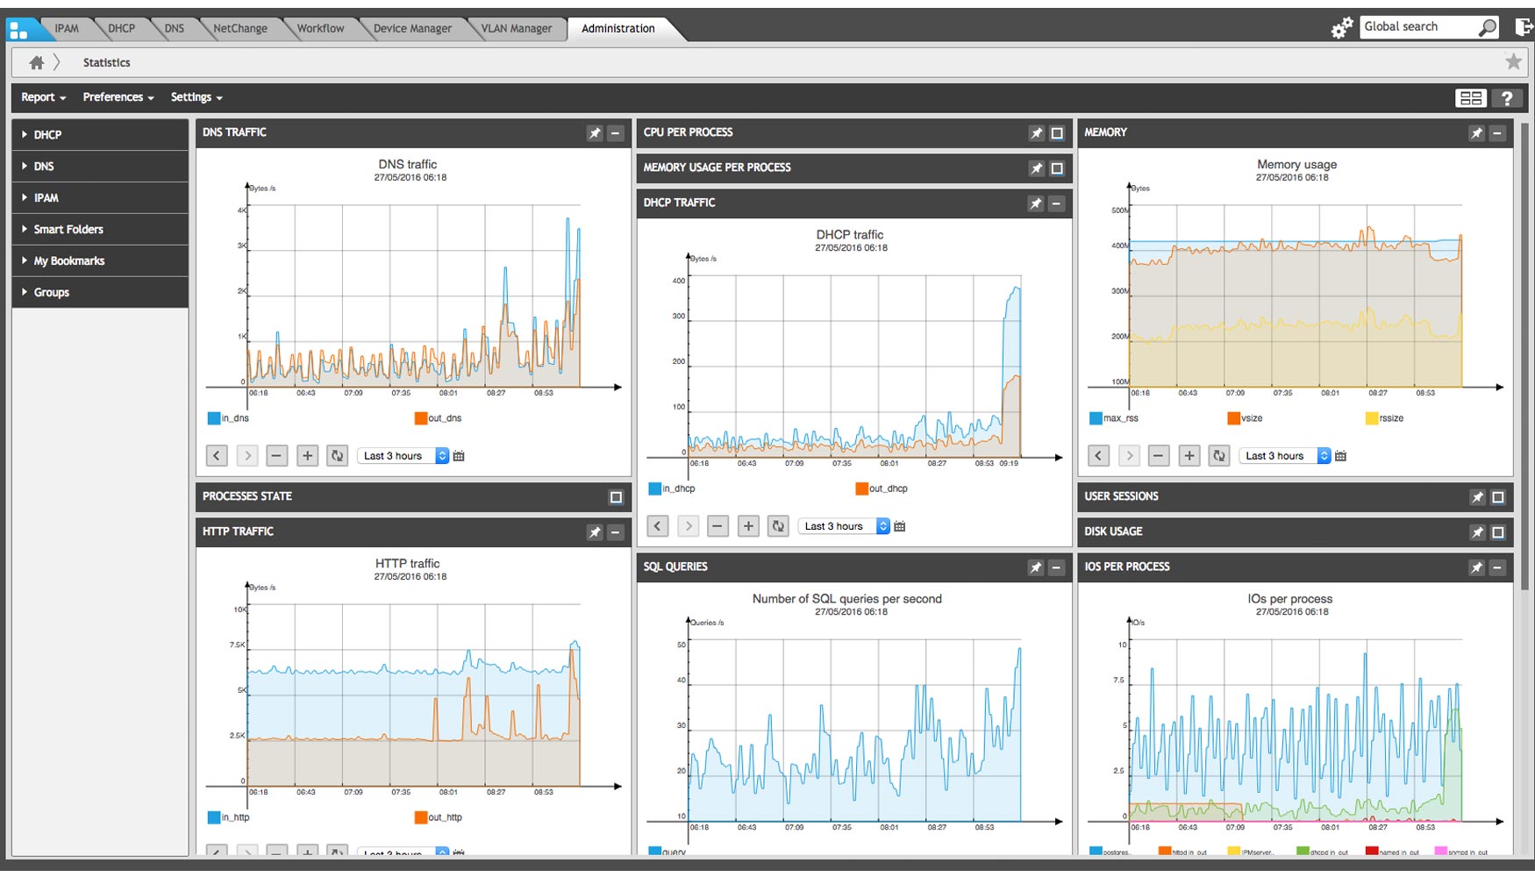
Task: Click the Global search field
Action: pos(1418,27)
